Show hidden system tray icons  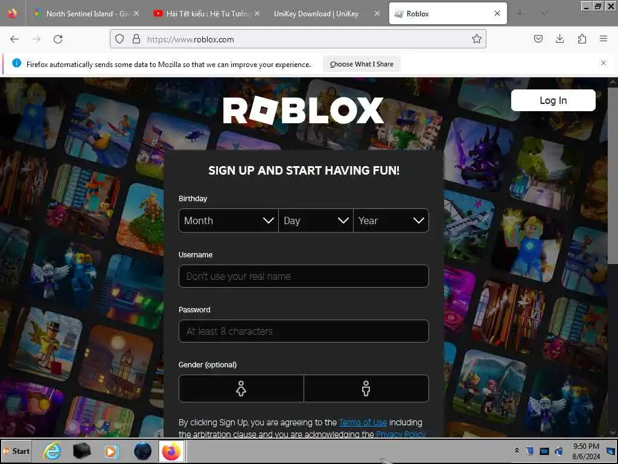pos(517,451)
